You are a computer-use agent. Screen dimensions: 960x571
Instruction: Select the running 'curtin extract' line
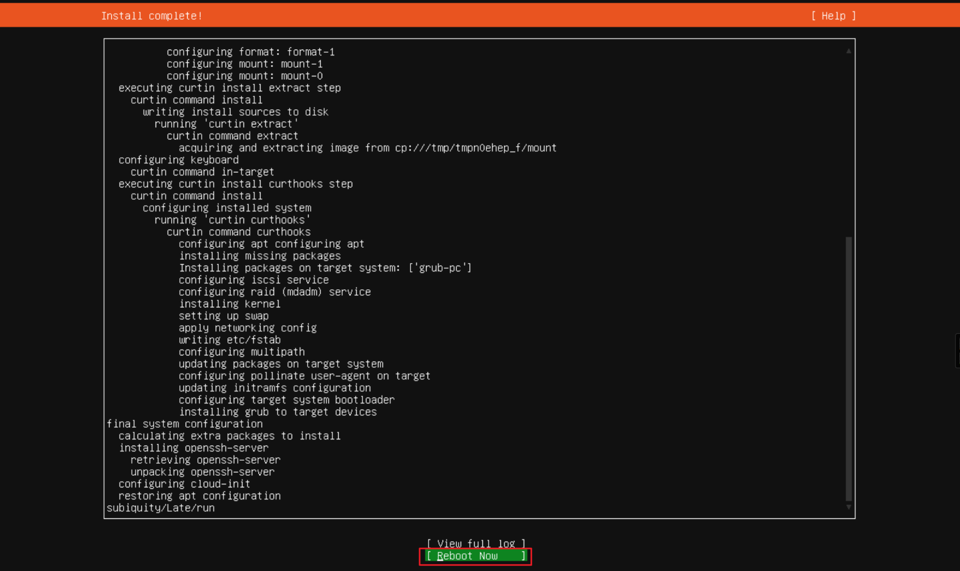tap(226, 123)
